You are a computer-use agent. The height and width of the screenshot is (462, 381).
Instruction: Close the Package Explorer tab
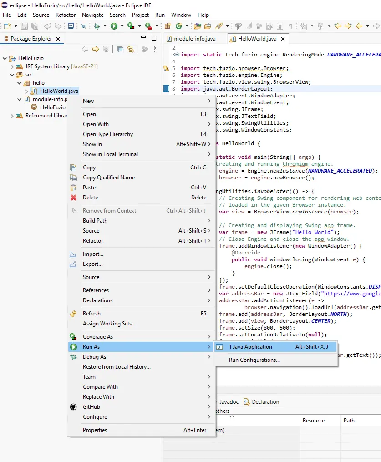click(58, 39)
